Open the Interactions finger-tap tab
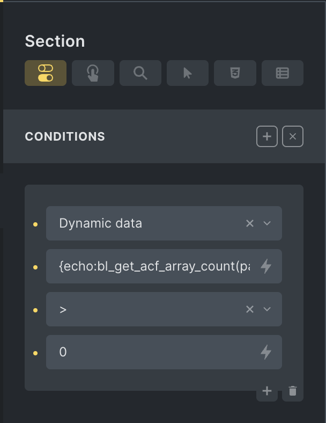The image size is (326, 423). 93,73
